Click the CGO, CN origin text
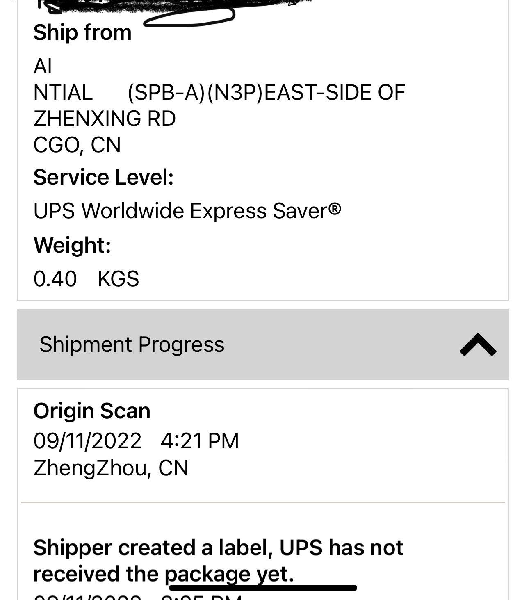The width and height of the screenshot is (522, 600). click(x=77, y=145)
